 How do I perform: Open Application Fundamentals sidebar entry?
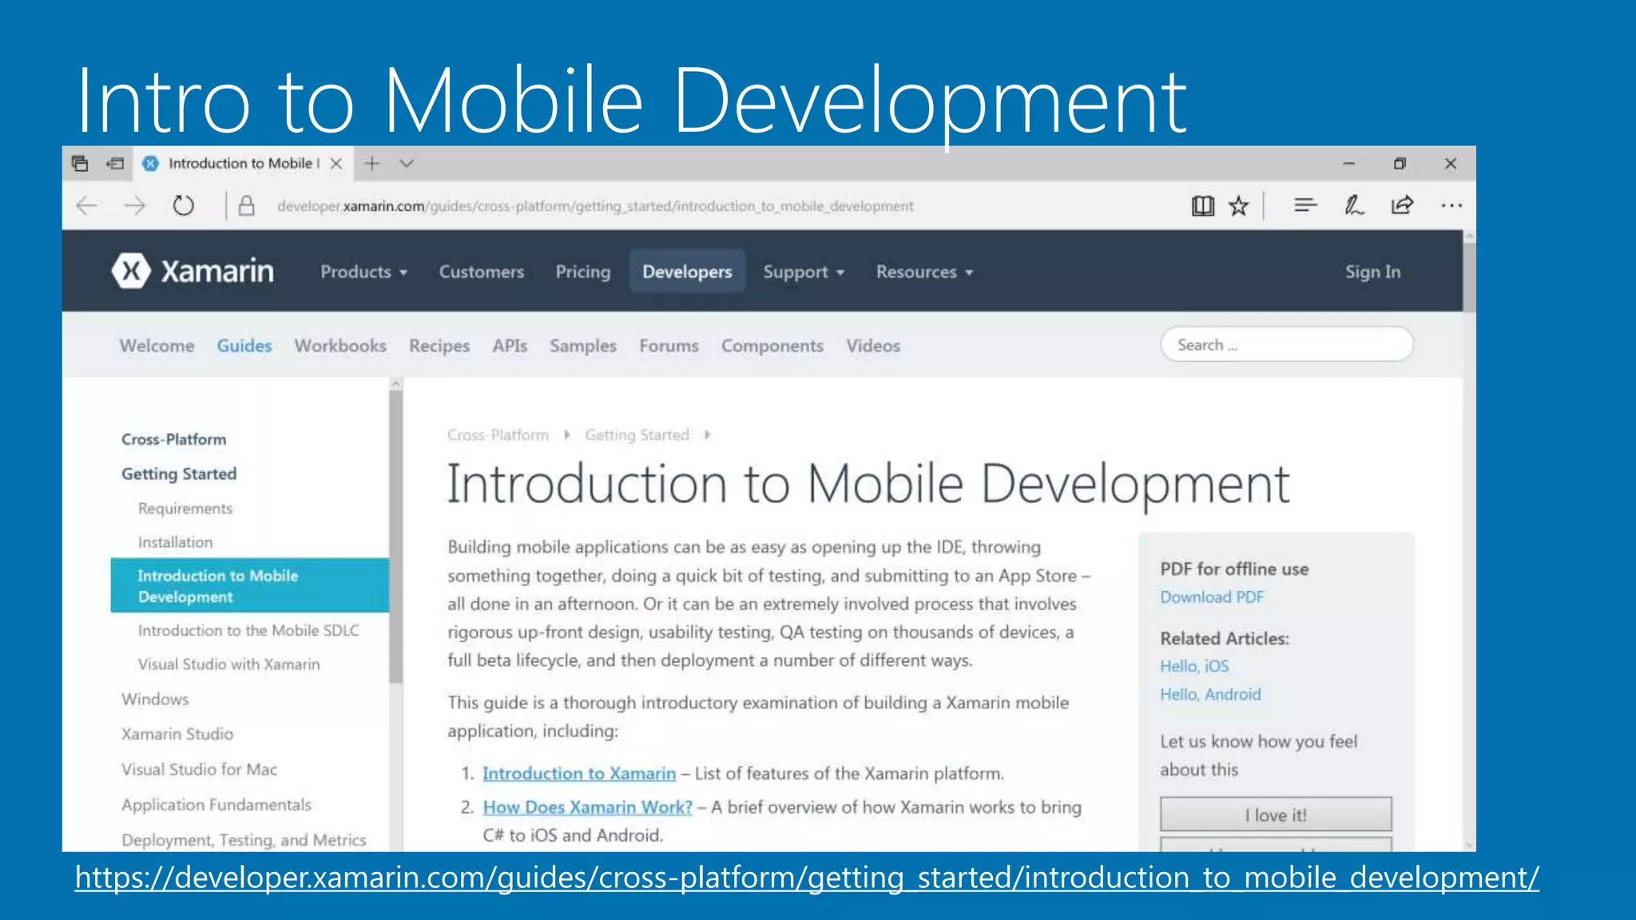(x=216, y=805)
